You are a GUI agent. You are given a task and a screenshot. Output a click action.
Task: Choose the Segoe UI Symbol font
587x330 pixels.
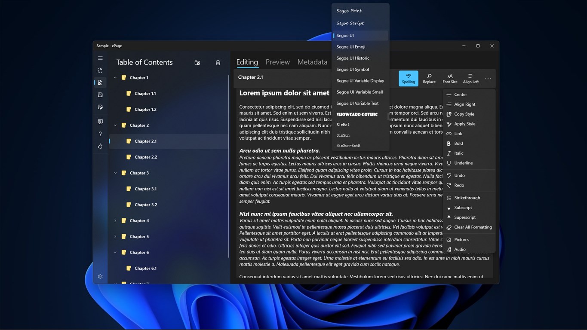point(360,70)
